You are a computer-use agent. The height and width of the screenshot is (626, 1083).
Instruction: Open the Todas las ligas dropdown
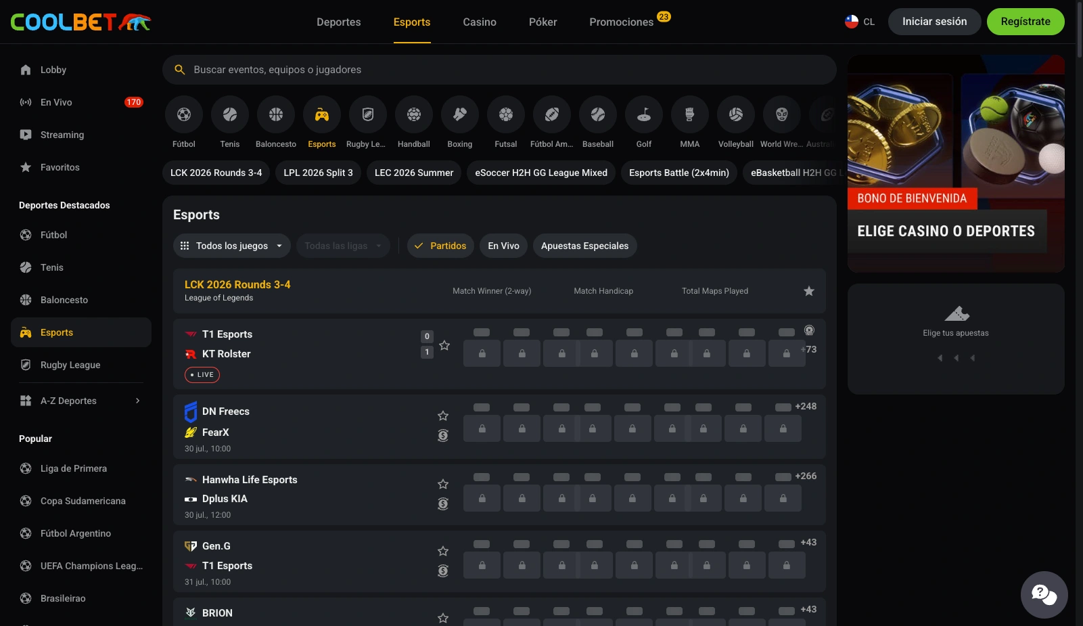[x=343, y=246]
